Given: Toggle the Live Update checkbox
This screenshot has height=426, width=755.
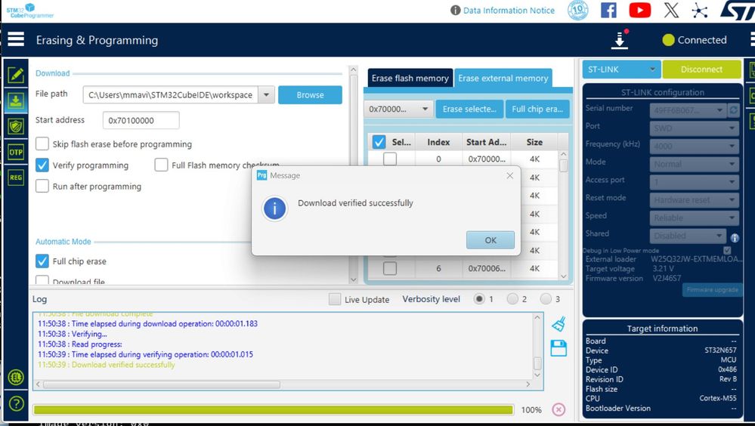Looking at the screenshot, I should [x=335, y=299].
